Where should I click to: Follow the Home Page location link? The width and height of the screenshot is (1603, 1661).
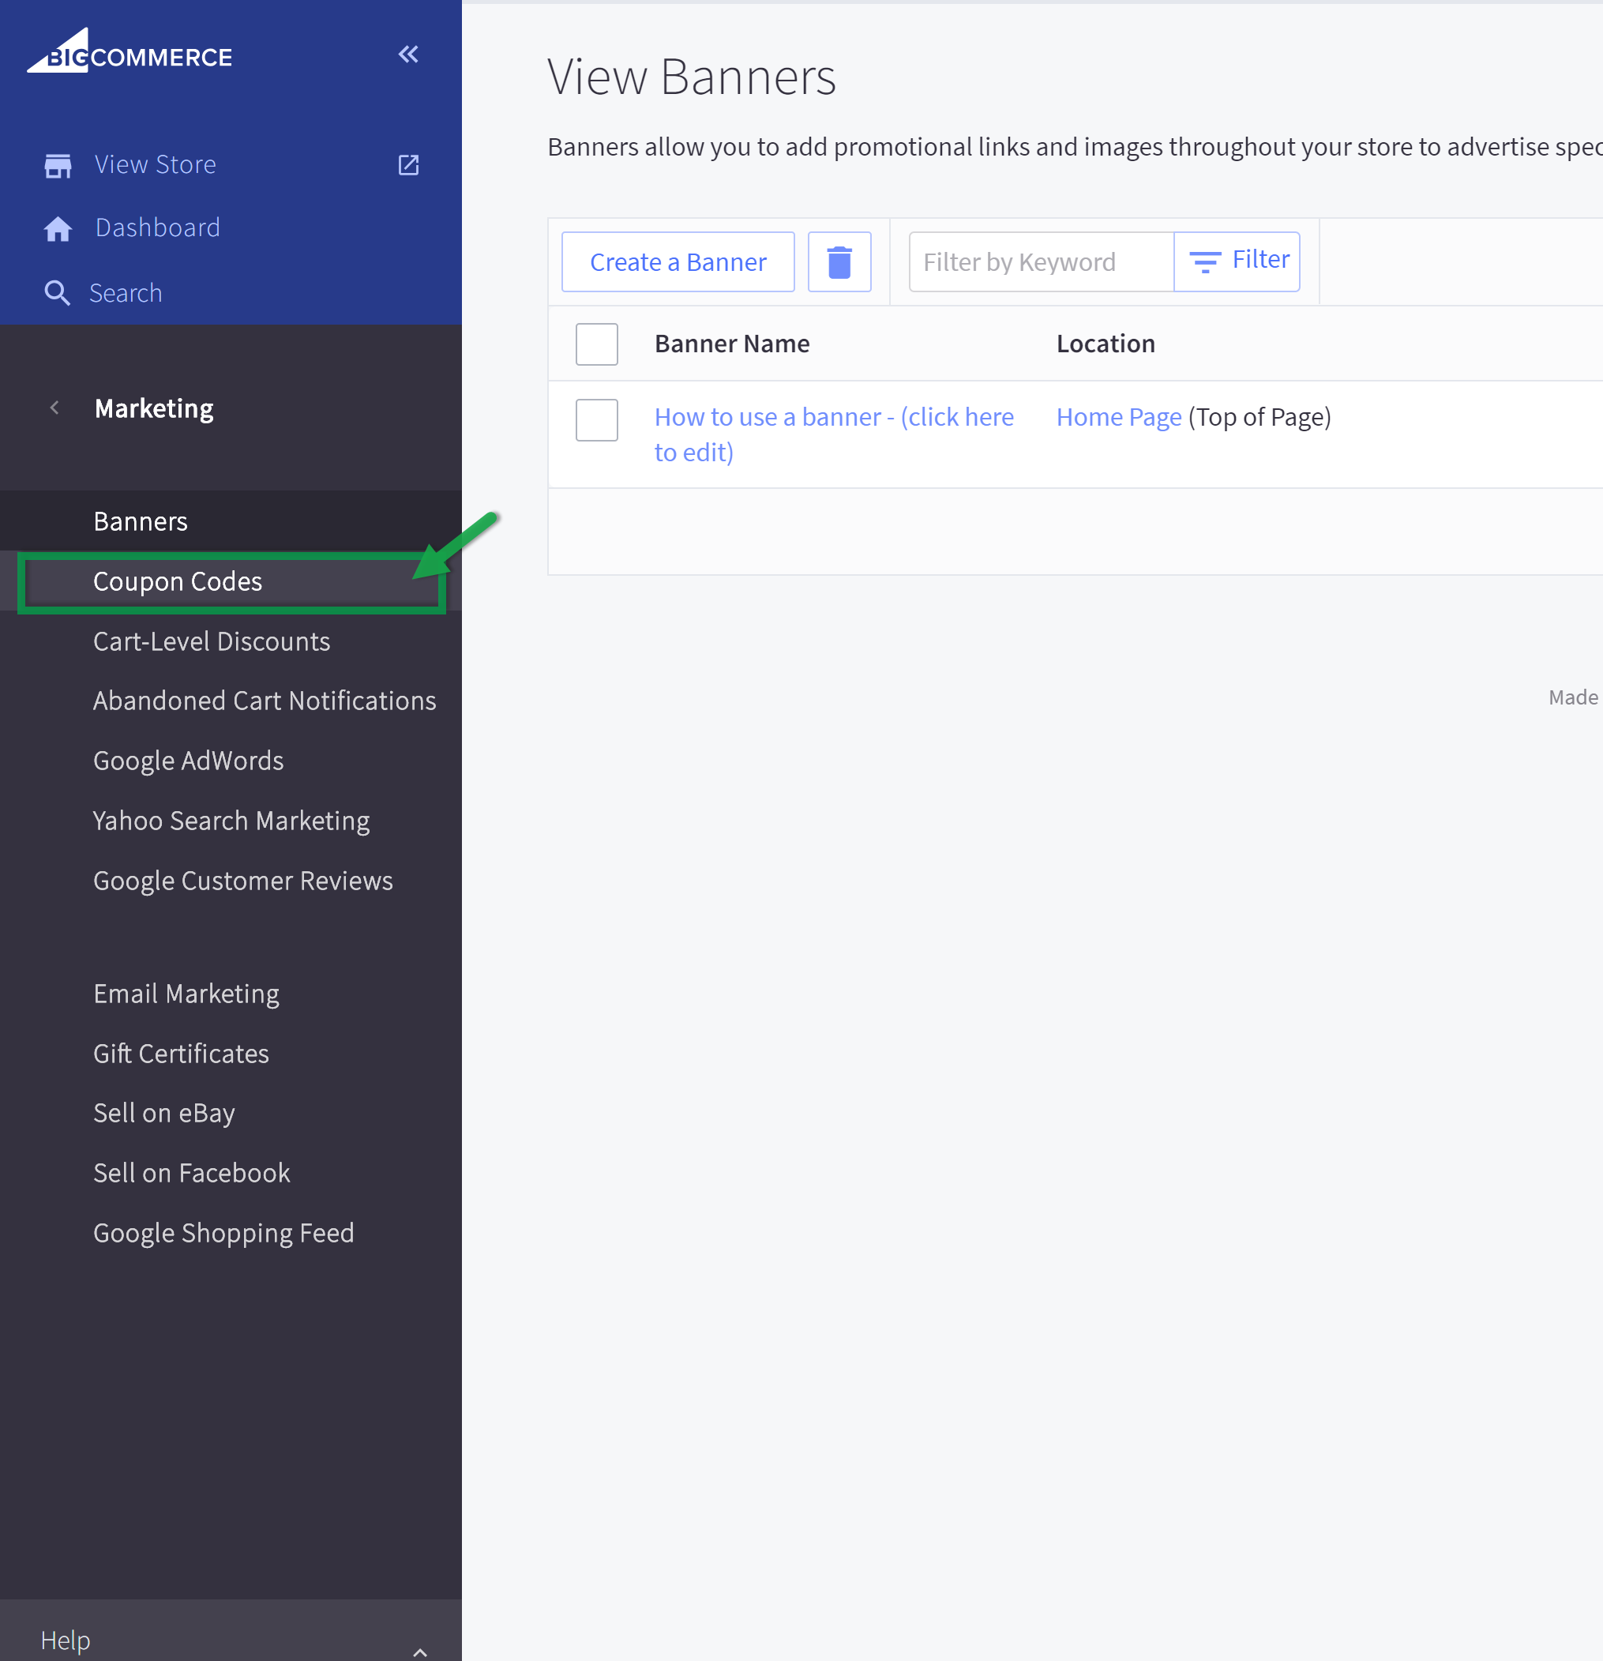point(1118,416)
